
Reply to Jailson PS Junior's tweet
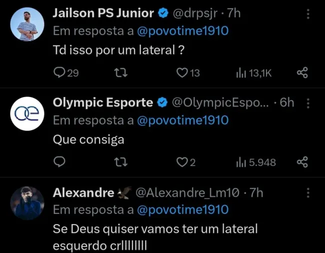[59, 73]
